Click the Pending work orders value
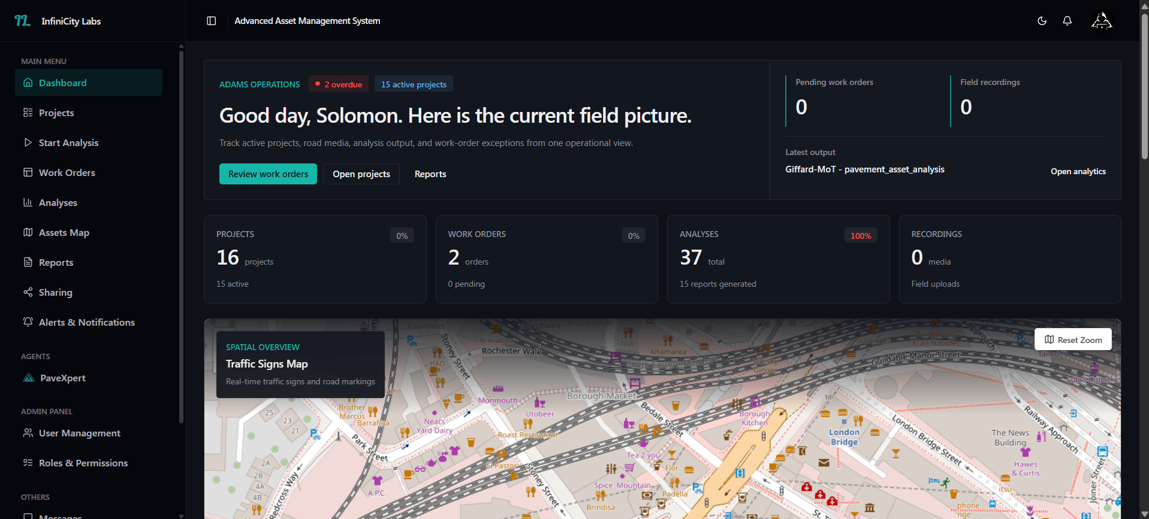 [801, 107]
